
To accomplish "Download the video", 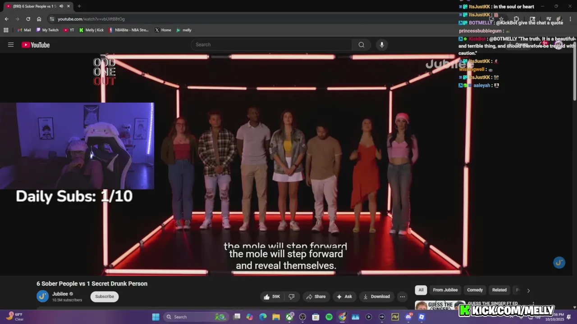I will [376, 297].
